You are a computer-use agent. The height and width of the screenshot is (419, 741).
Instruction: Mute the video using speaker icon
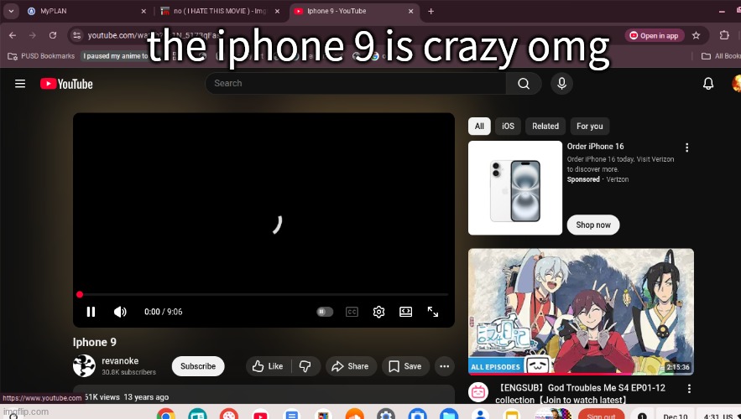[120, 312]
